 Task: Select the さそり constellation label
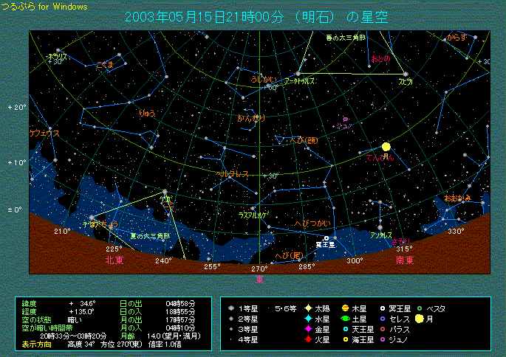(401, 241)
